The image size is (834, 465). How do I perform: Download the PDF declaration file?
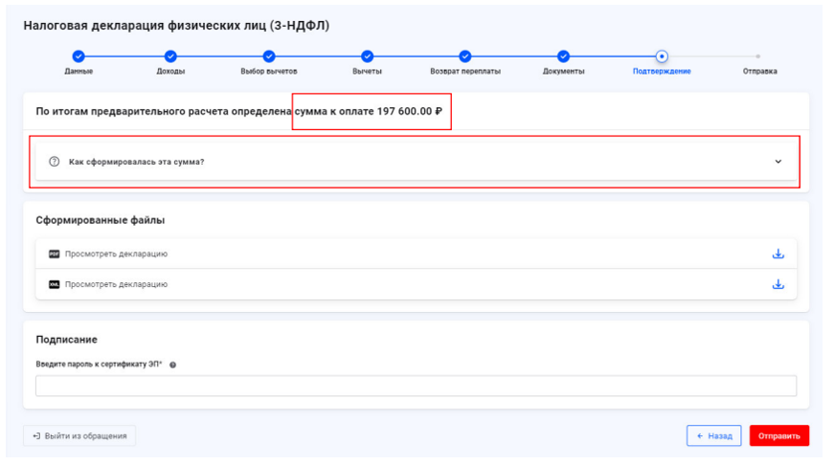(778, 254)
